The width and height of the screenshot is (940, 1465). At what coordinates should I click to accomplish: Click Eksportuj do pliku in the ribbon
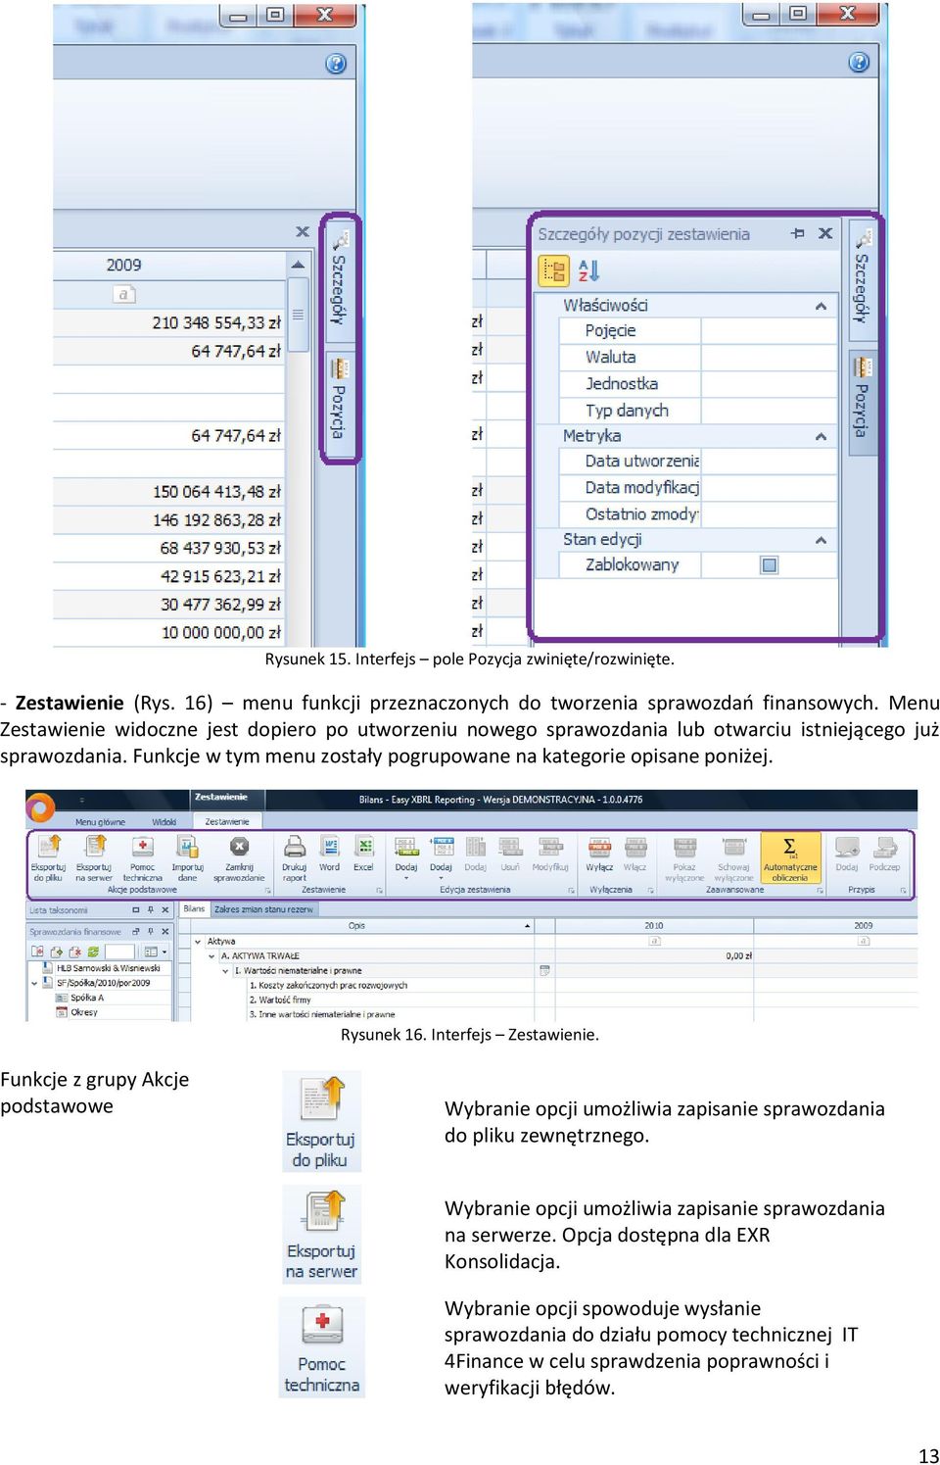click(48, 857)
